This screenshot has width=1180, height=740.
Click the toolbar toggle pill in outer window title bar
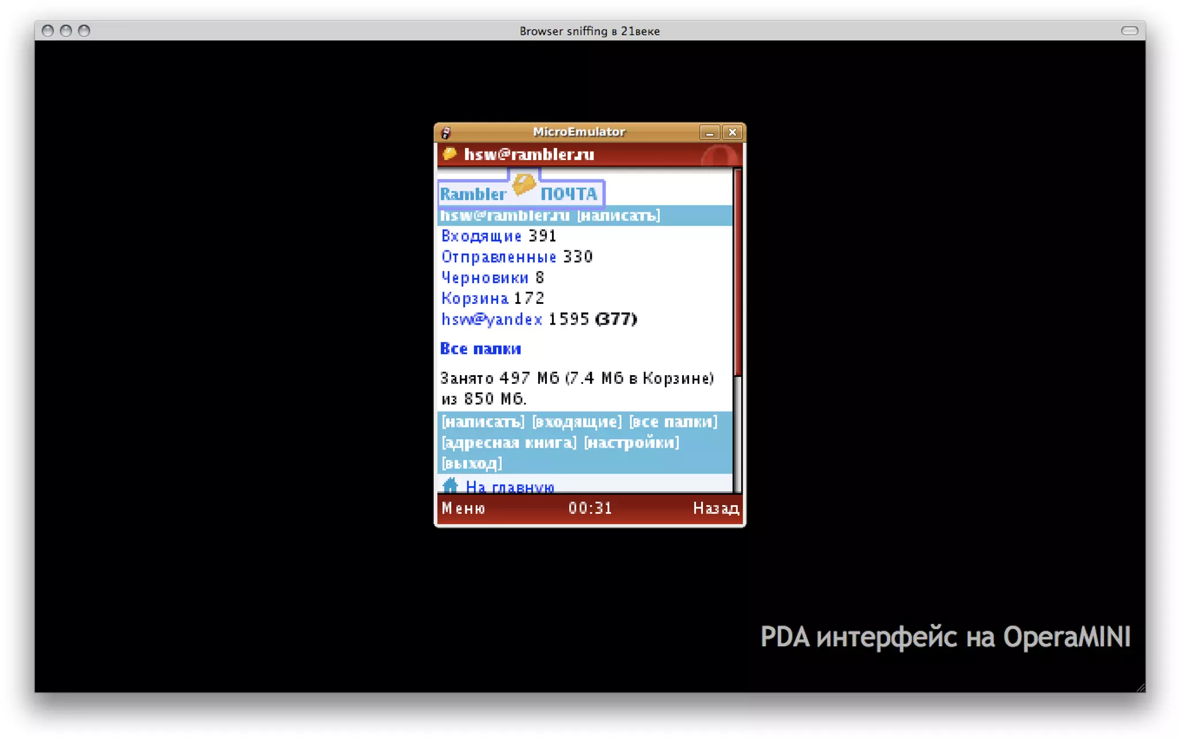coord(1129,30)
